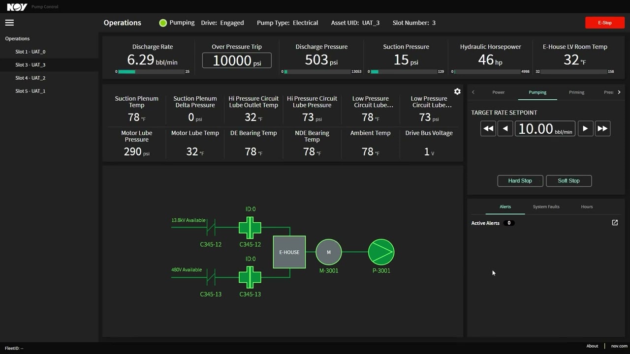
Task: Select Slot 5 - UAT_1
Action: point(49,91)
